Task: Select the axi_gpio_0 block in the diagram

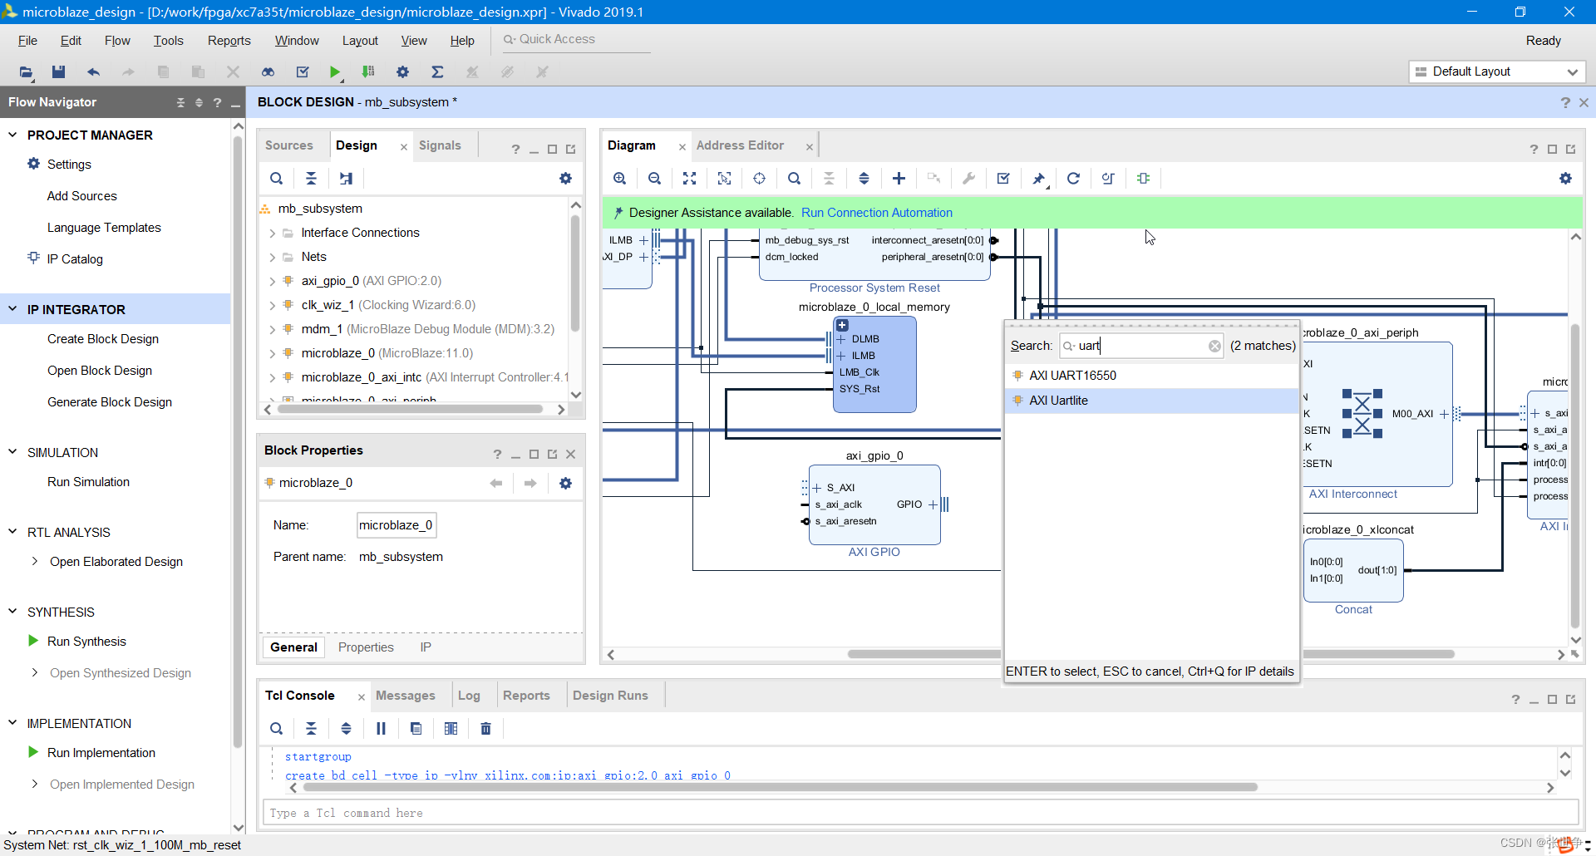Action: coord(874,504)
